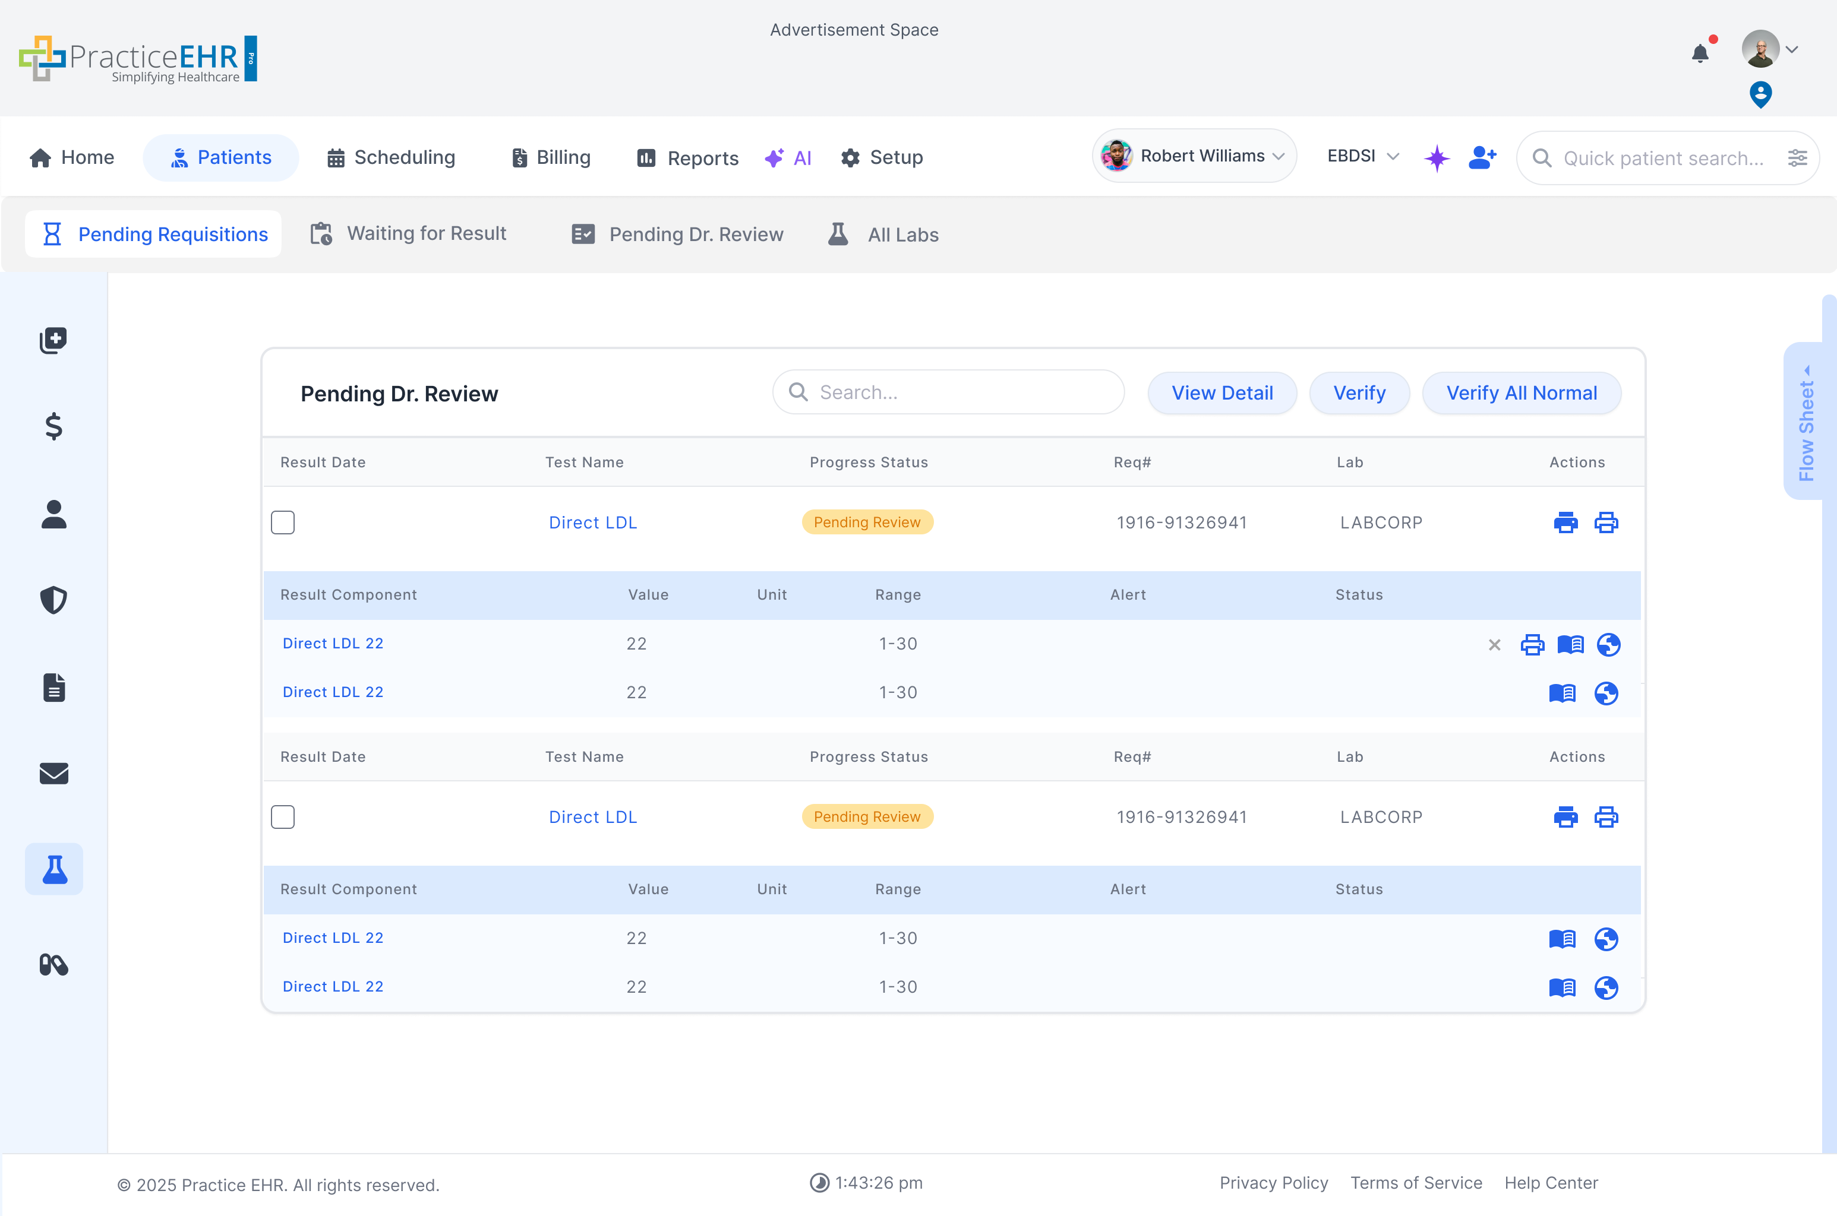Check the second Direct LDL checkbox

point(282,816)
